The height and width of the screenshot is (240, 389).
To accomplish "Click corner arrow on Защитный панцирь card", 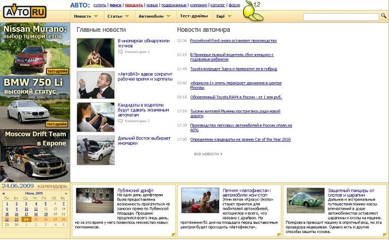I will tap(384, 234).
